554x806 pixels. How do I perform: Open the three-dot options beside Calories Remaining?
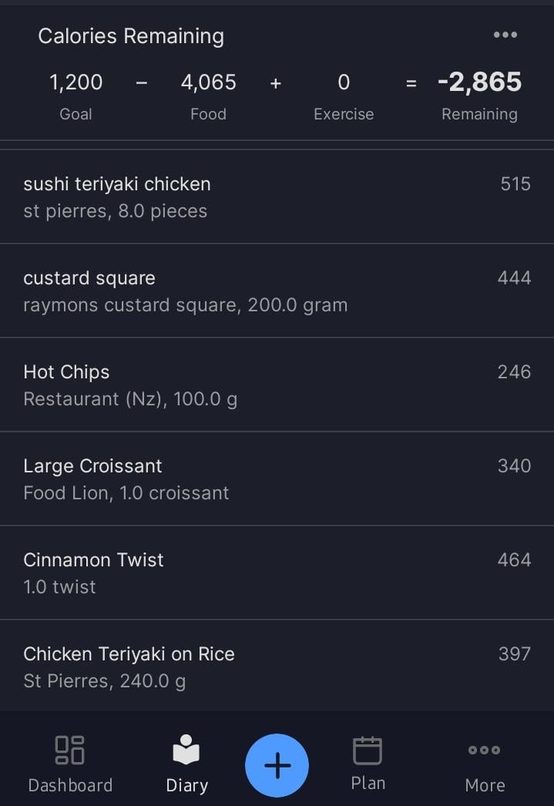tap(505, 35)
